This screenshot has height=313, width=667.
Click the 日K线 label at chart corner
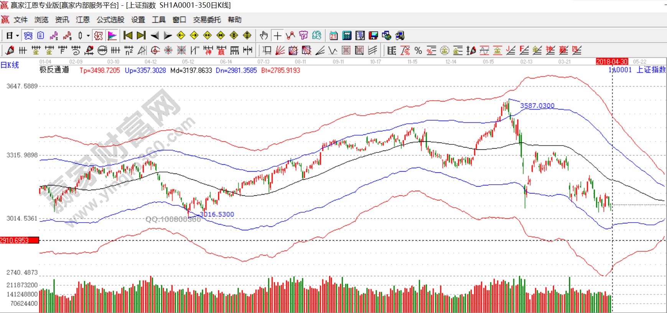point(10,65)
